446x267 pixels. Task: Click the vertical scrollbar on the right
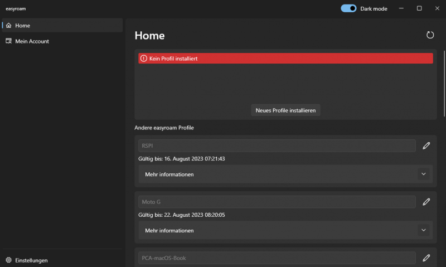point(444,84)
